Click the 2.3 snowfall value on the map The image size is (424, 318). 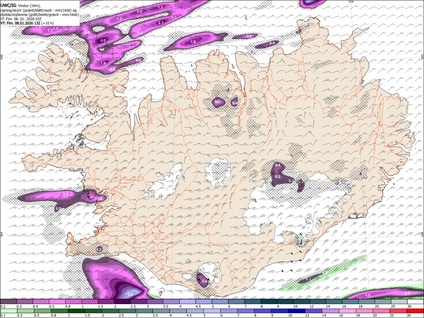pyautogui.click(x=161, y=23)
